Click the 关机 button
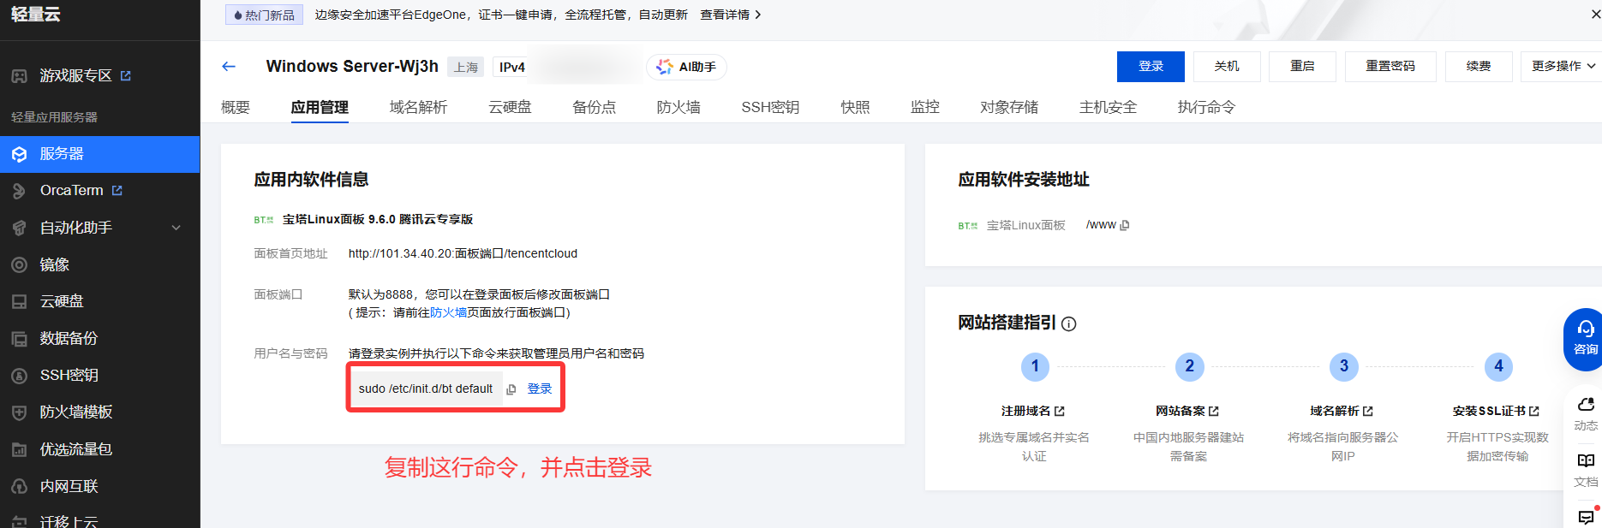The height and width of the screenshot is (528, 1602). [x=1227, y=66]
